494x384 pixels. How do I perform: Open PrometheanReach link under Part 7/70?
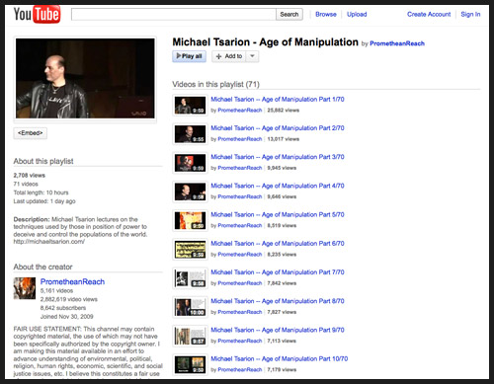tap(240, 283)
